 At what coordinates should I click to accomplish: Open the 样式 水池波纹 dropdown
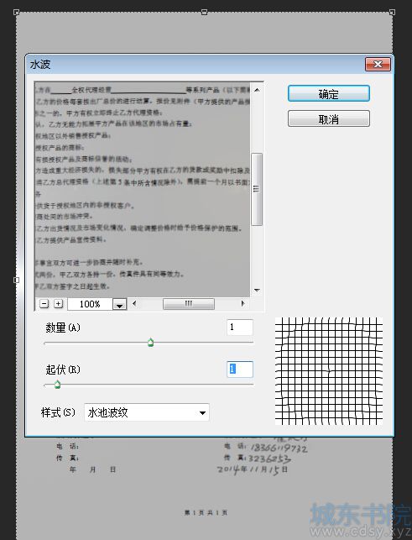147,412
